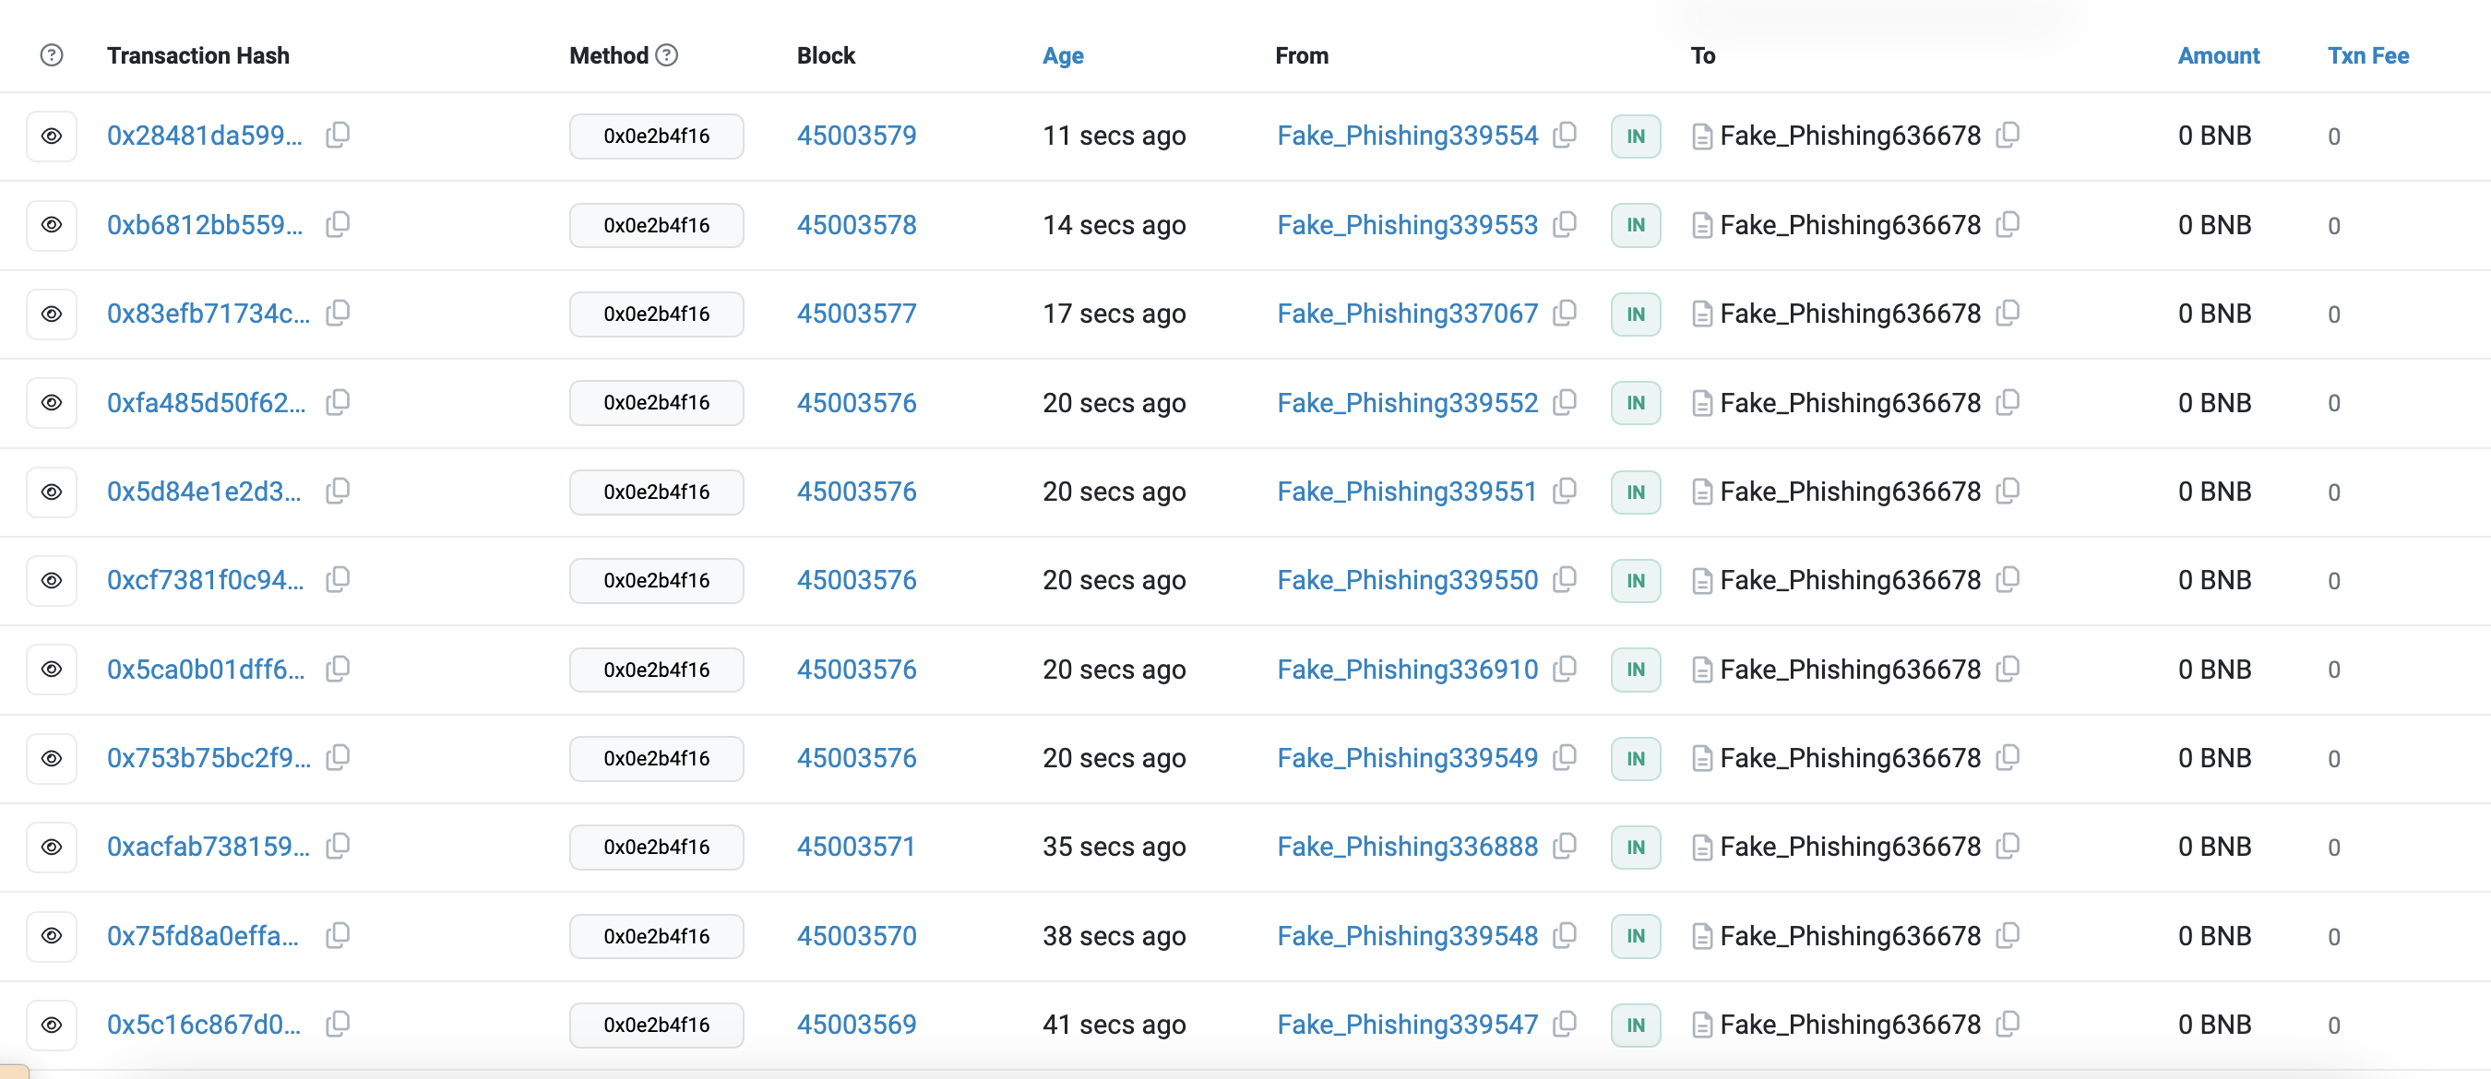This screenshot has height=1079, width=2491.
Task: Toggle Age column date format
Action: click(x=1063, y=56)
